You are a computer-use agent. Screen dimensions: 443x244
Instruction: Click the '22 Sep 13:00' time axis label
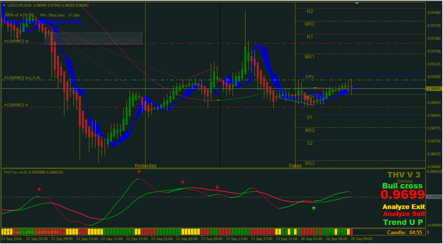87,239
